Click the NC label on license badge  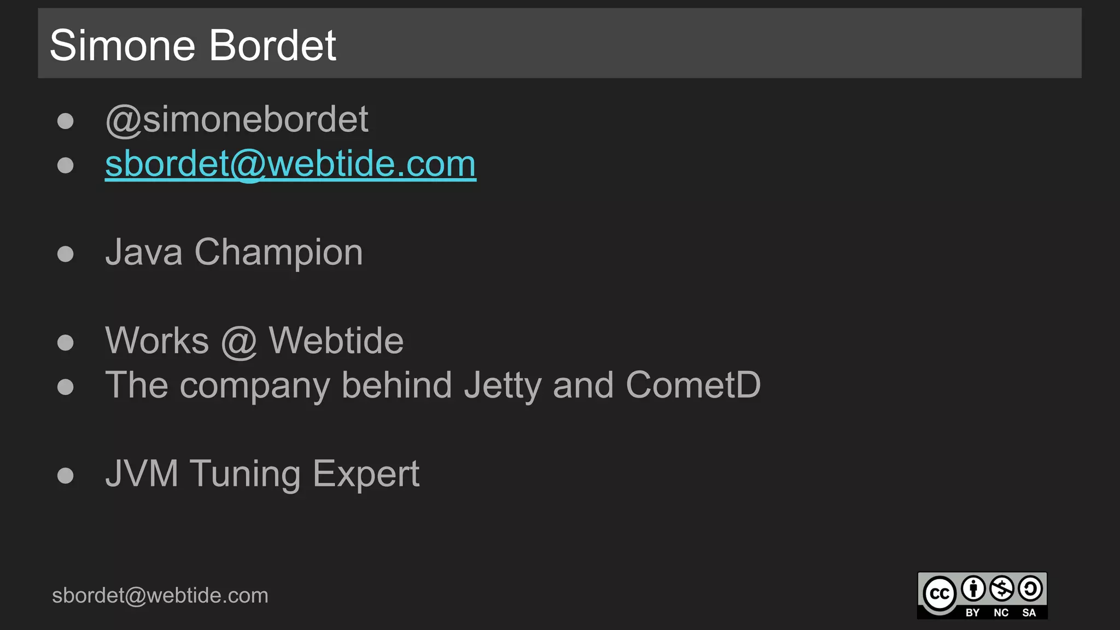coord(1001,612)
